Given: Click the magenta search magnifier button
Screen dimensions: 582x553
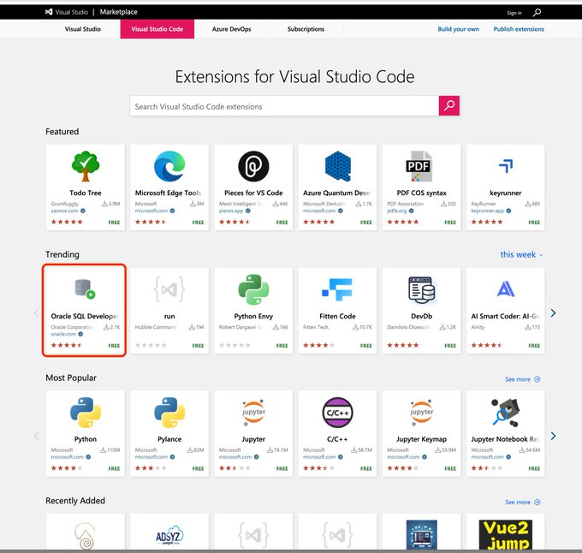Looking at the screenshot, I should coord(449,106).
